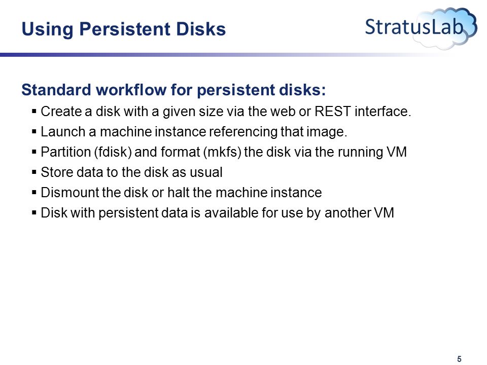Screen dimensions: 487x365
Task: Click the bullet marker before Store data
Action: [34, 172]
